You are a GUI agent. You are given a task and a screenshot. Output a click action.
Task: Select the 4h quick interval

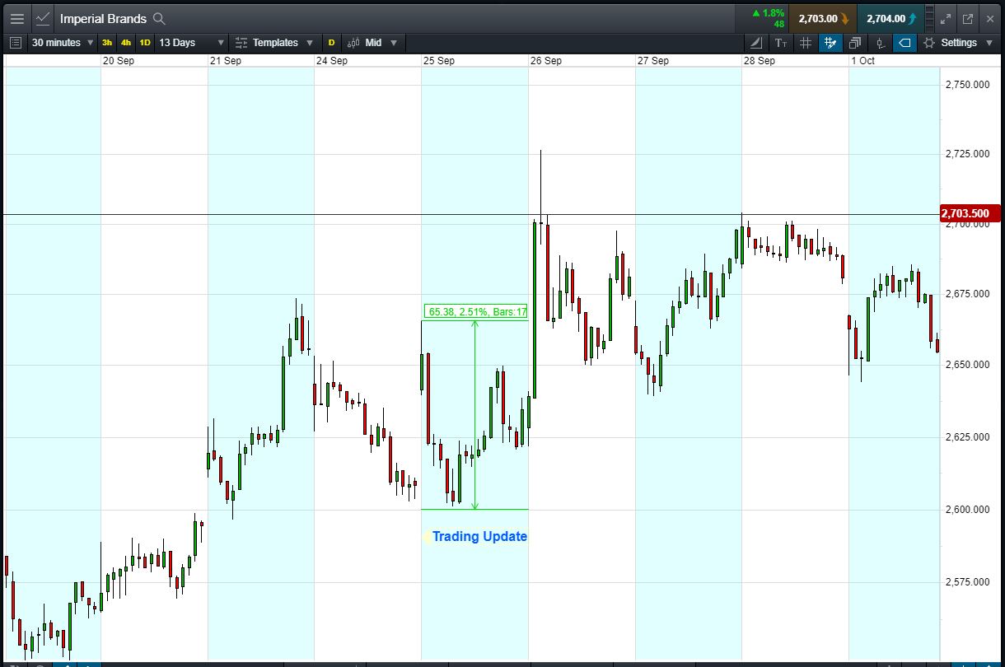click(x=126, y=43)
